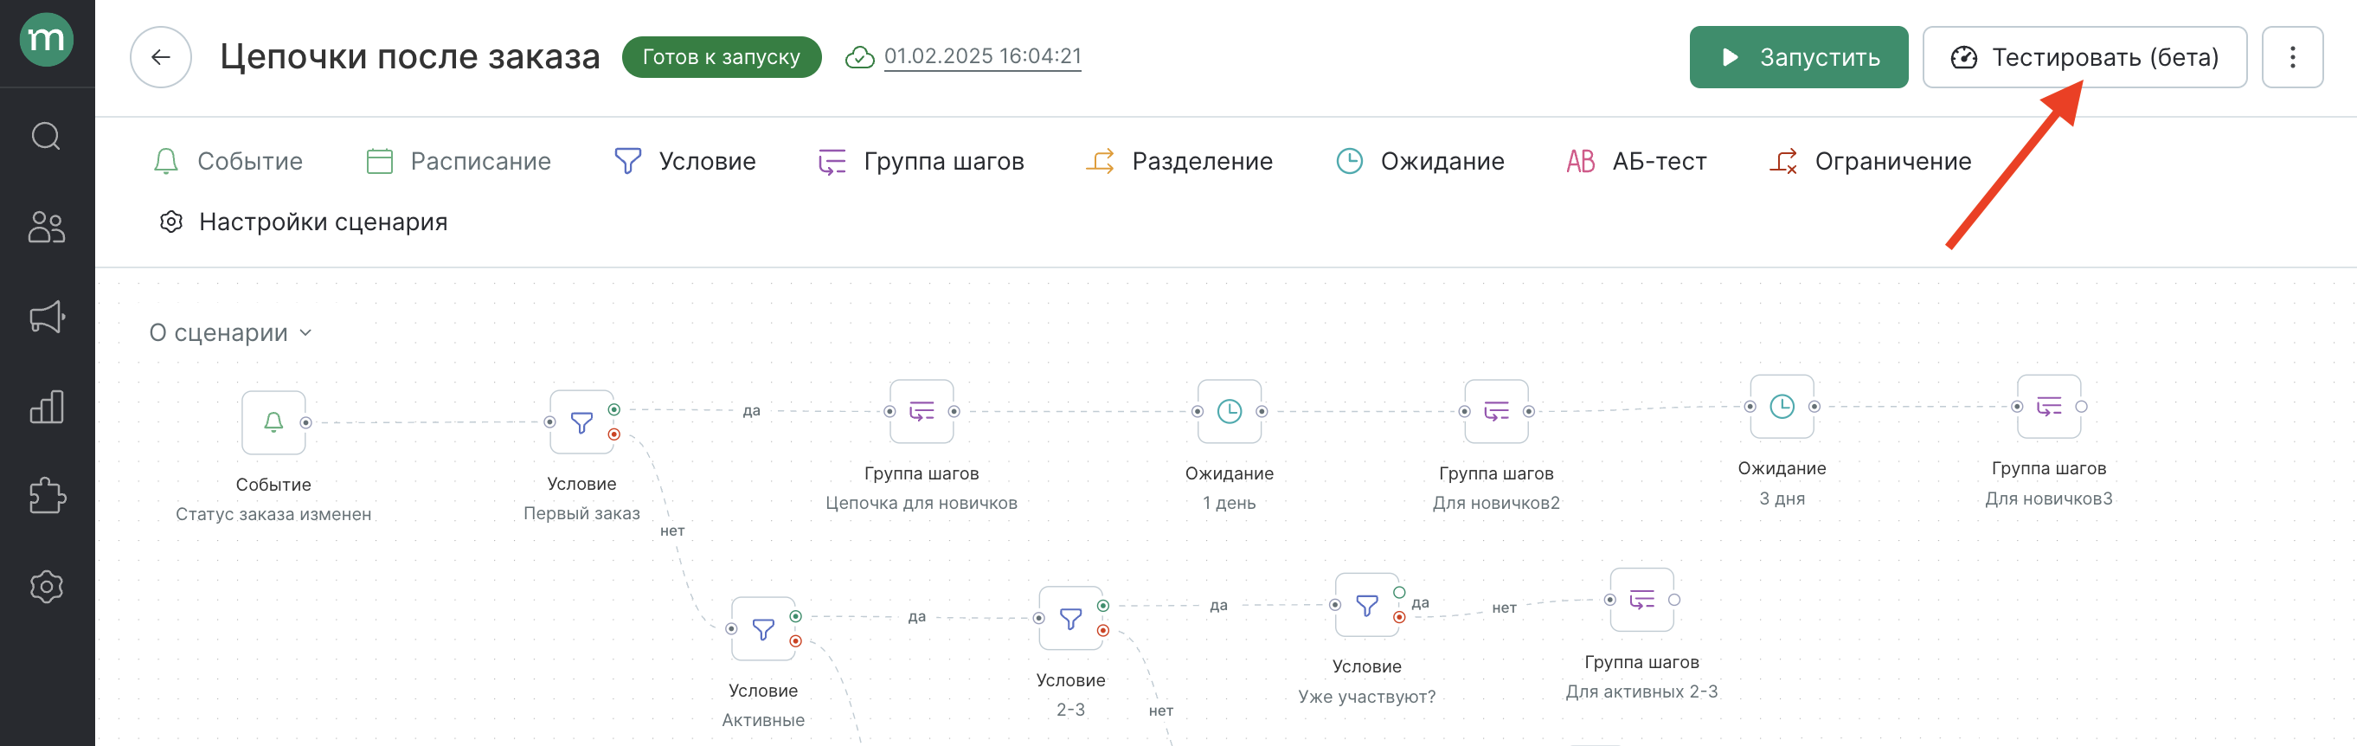Click the Запустить launch button
2357x746 pixels.
[1798, 58]
